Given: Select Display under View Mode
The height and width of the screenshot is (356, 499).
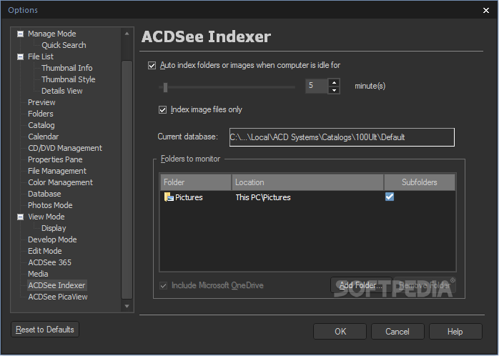Looking at the screenshot, I should tap(54, 229).
